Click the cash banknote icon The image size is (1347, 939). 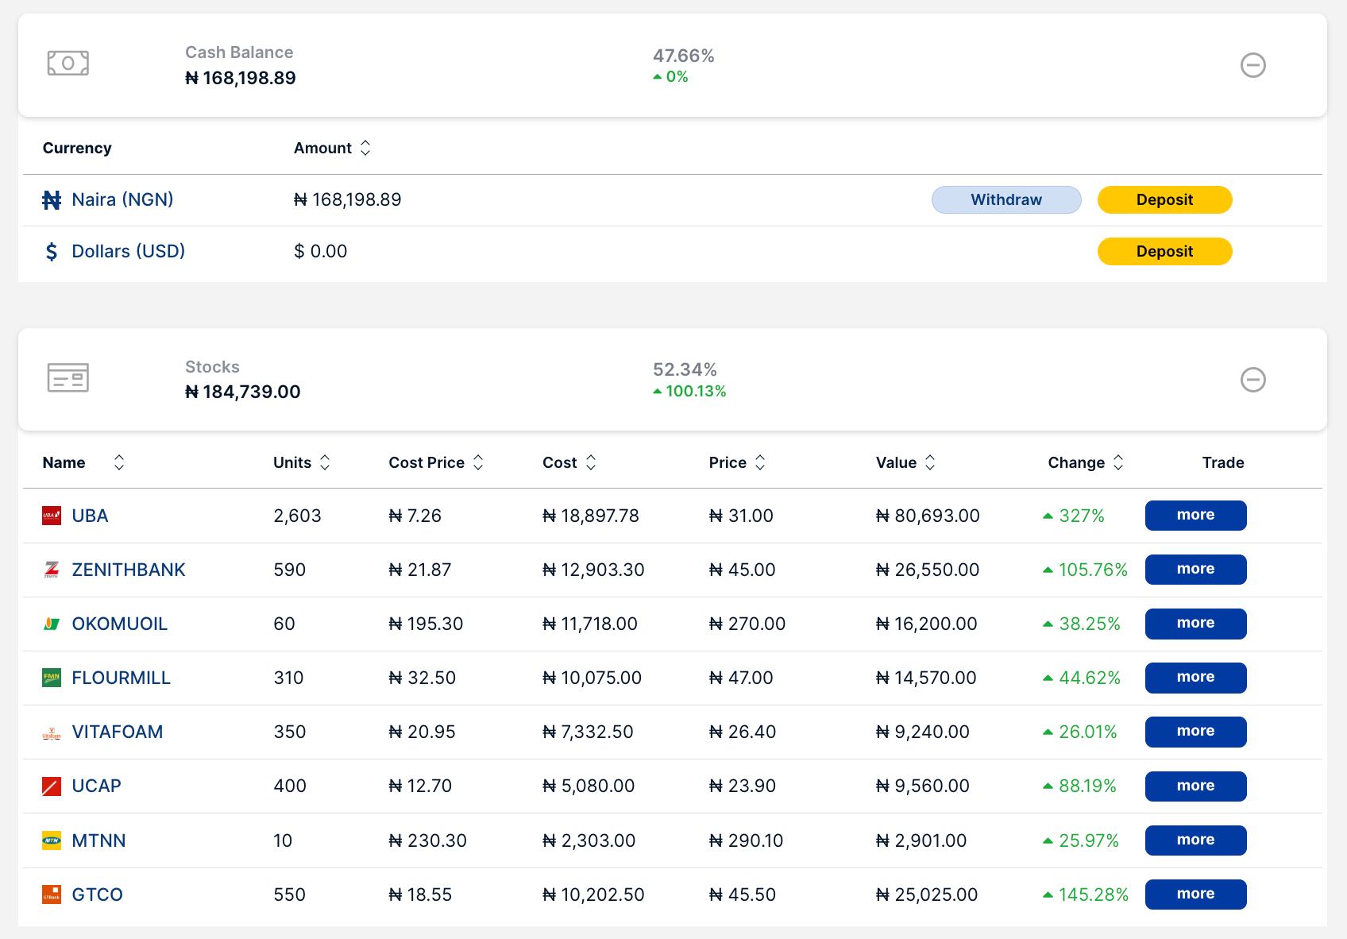tap(68, 63)
